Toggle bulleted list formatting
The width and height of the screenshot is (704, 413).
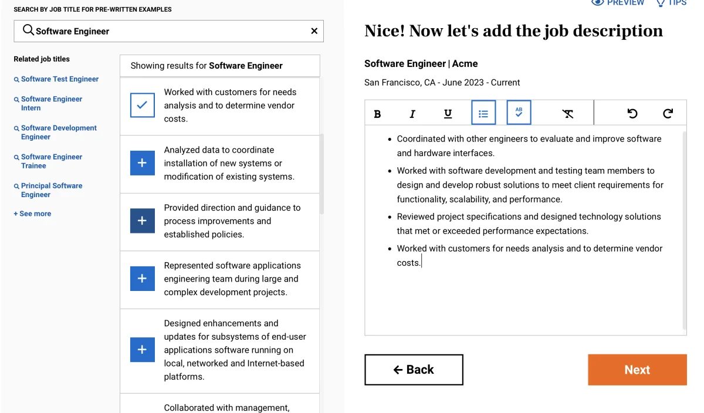click(x=483, y=113)
